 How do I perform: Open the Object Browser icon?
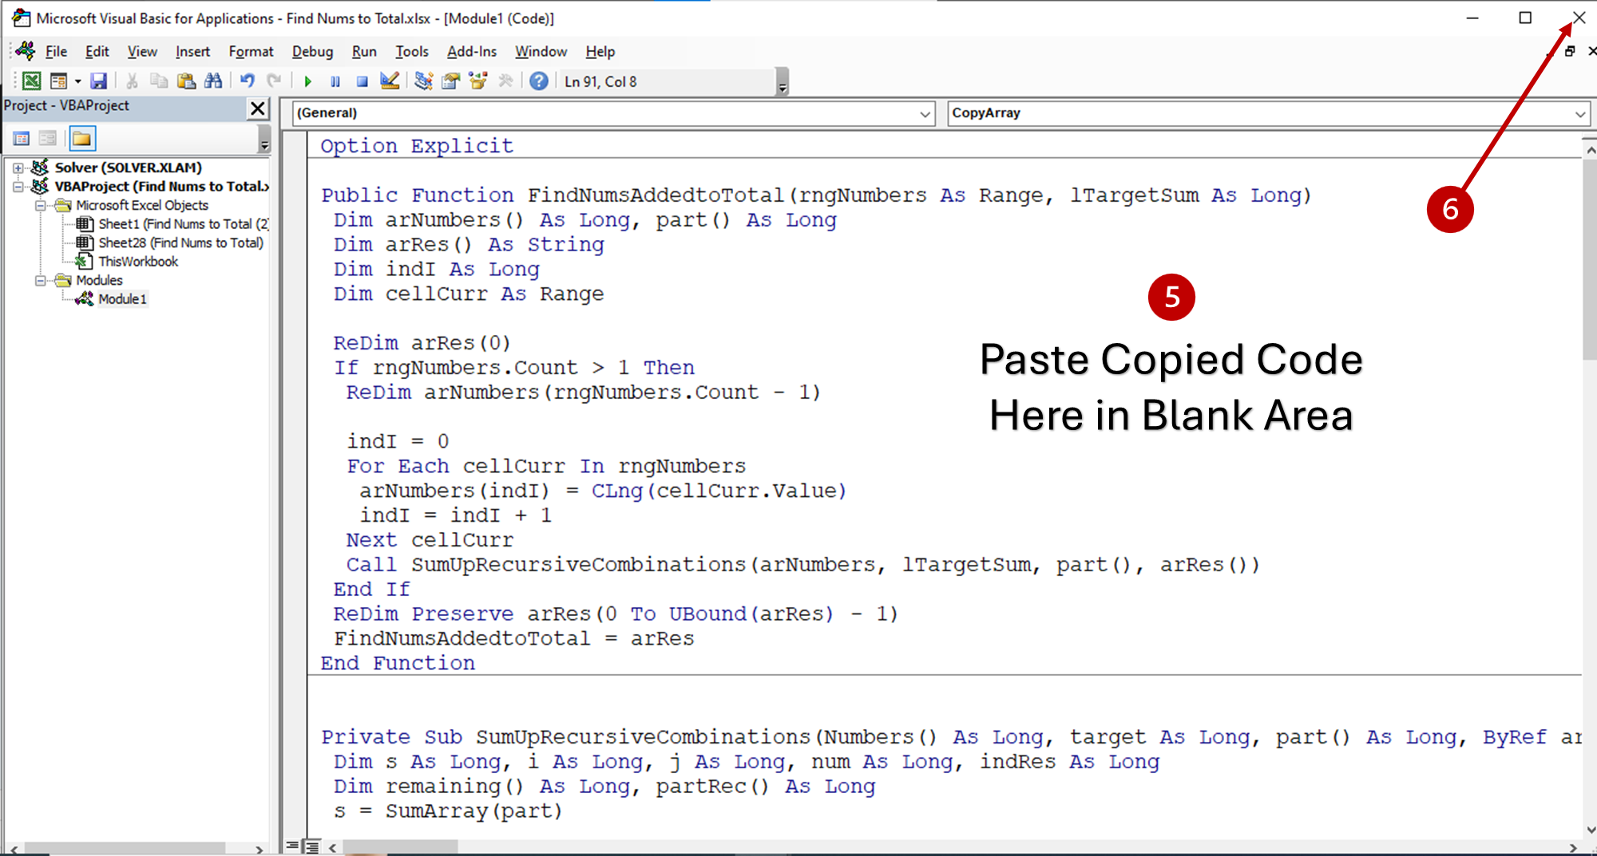[x=478, y=81]
